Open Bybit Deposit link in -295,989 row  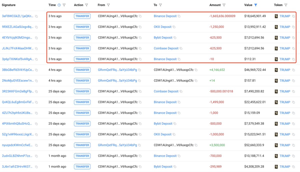coord(163,167)
